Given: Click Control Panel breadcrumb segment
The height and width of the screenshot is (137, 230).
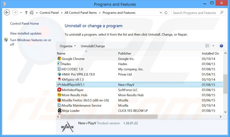Looking at the screenshot, I should pyautogui.click(x=49, y=13).
